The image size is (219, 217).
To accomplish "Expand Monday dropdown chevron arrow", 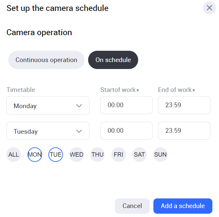I will tap(79, 106).
